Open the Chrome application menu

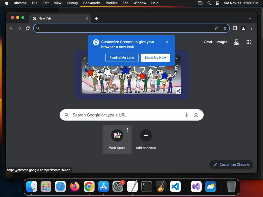pyautogui.click(x=20, y=3)
